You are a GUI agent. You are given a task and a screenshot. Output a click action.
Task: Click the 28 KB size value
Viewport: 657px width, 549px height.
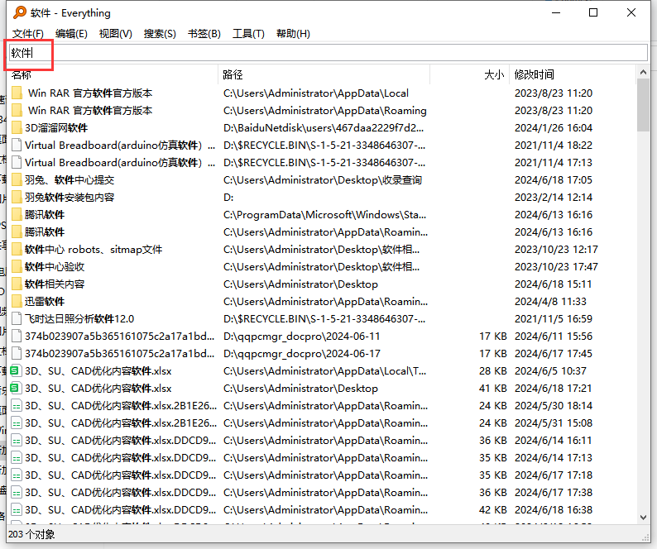pos(493,371)
